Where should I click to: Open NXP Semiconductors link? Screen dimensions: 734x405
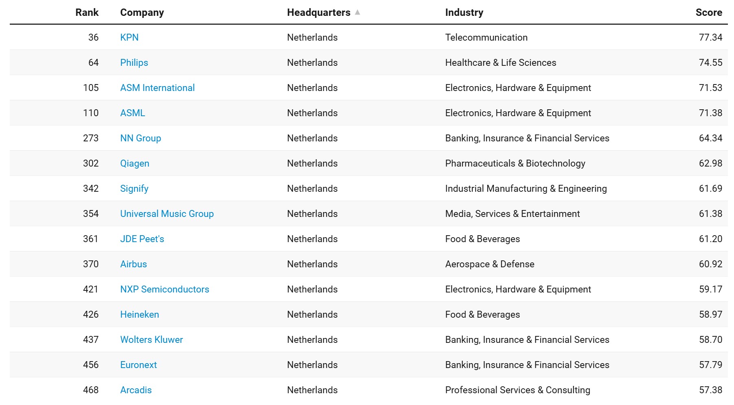(165, 289)
